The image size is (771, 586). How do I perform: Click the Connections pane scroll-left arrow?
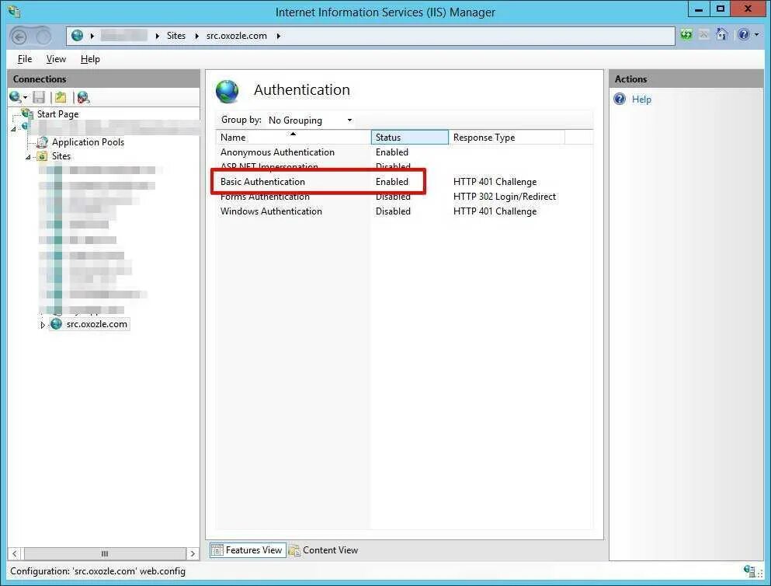(15, 553)
